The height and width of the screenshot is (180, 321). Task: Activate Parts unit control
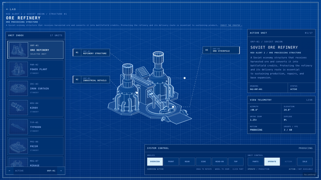pyautogui.click(x=256, y=162)
